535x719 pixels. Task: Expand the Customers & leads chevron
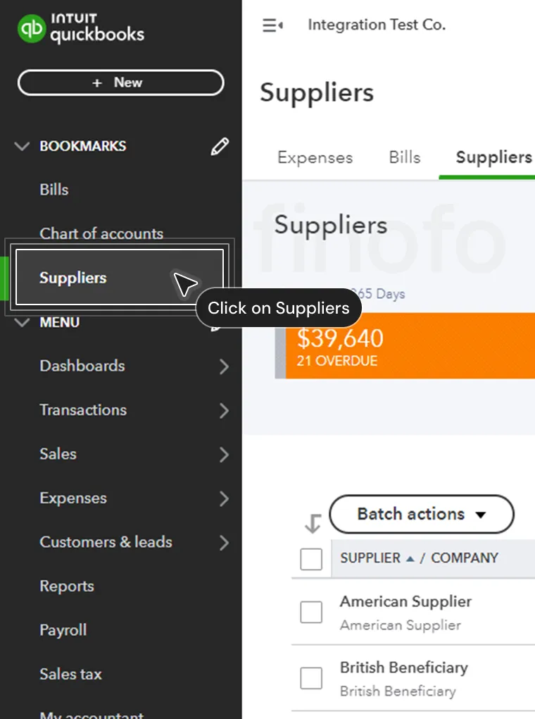click(x=224, y=543)
